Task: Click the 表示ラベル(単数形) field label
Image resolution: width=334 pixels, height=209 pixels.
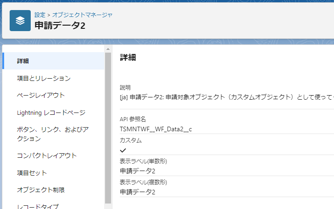Action: (x=143, y=161)
